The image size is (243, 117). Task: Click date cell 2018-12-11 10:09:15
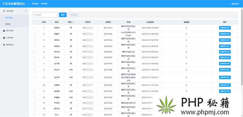[150, 77]
